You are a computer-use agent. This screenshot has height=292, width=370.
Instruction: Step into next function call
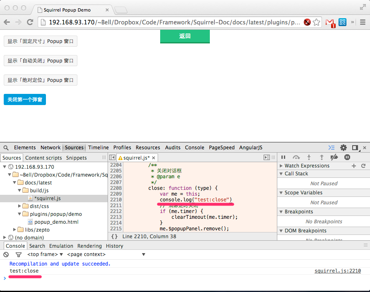tap(309, 157)
